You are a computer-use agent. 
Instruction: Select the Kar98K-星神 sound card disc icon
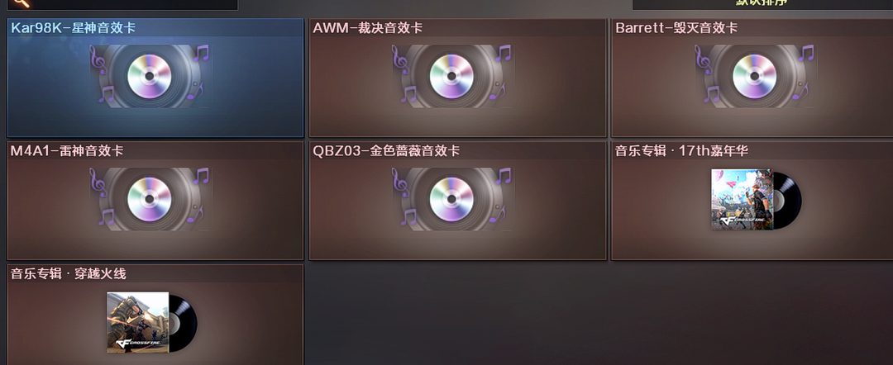(x=149, y=76)
